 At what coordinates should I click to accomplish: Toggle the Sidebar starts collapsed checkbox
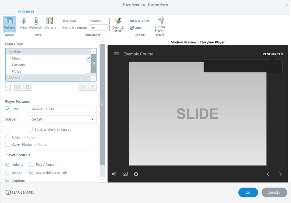tap(30, 129)
